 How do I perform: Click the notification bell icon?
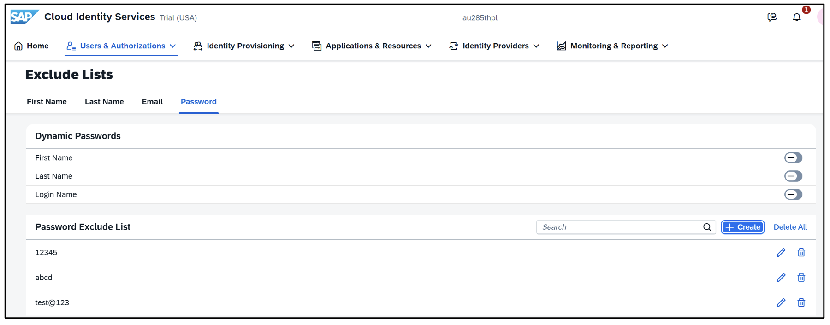[x=797, y=17]
